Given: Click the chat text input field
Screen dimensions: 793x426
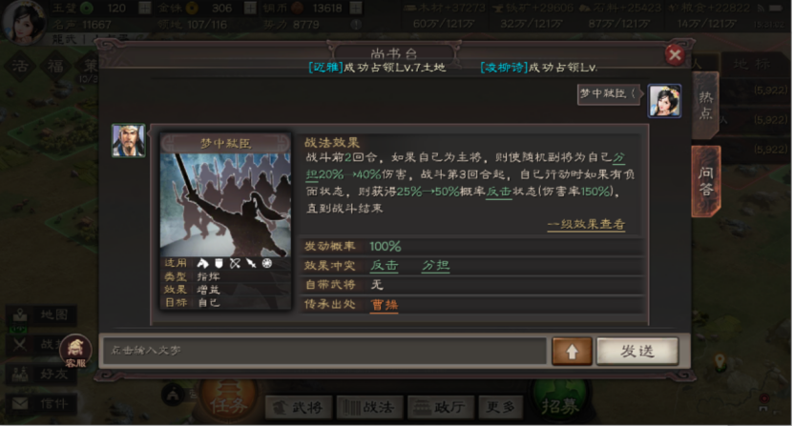Looking at the screenshot, I should (x=324, y=351).
